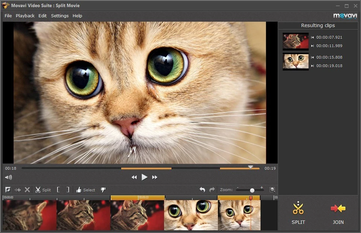Toggle the invert selection icon
361x233 pixels.
pos(8,190)
